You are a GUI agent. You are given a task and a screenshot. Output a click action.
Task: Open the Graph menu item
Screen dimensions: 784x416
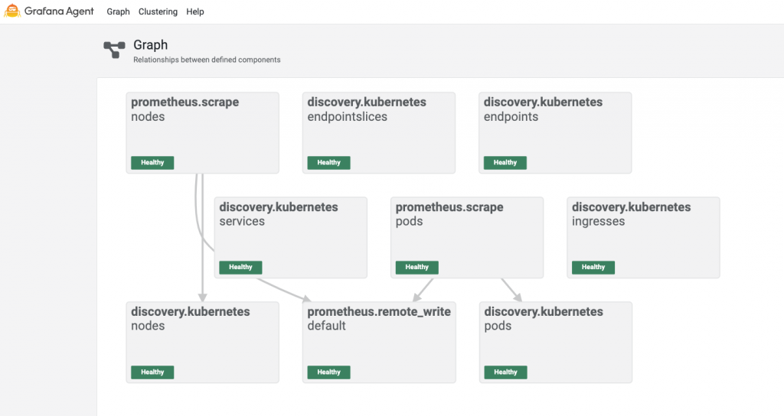[118, 12]
